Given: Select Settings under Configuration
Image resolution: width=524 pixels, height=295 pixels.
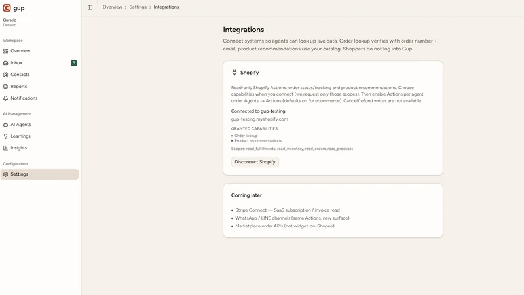Looking at the screenshot, I should click(x=39, y=174).
